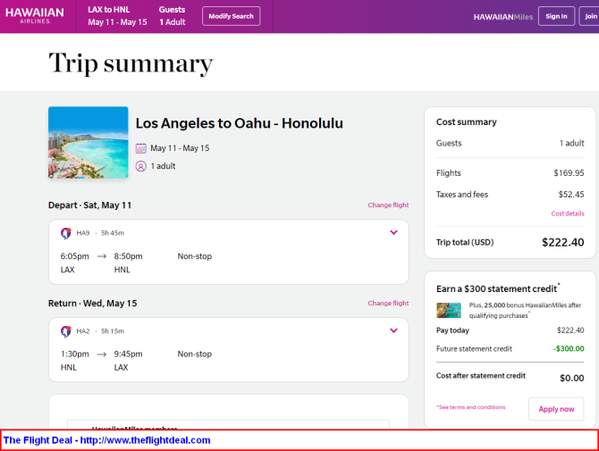Expand the HA2 return flight details chevron
Screen dimensions: 599x451
[393, 330]
